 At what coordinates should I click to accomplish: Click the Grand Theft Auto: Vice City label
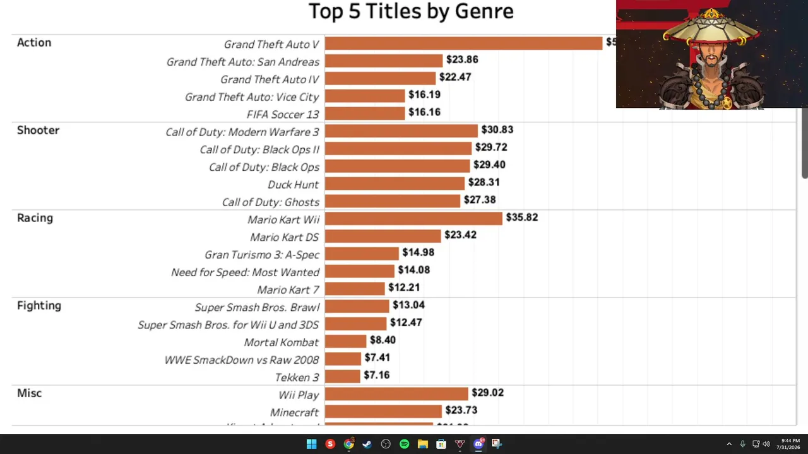click(x=252, y=97)
